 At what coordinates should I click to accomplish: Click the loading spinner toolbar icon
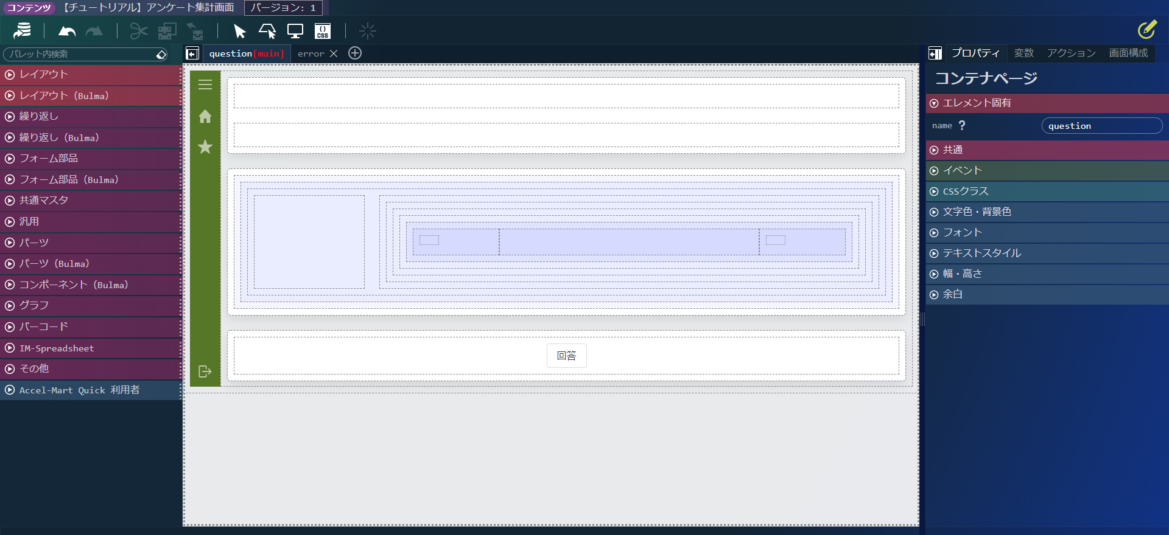pos(367,31)
